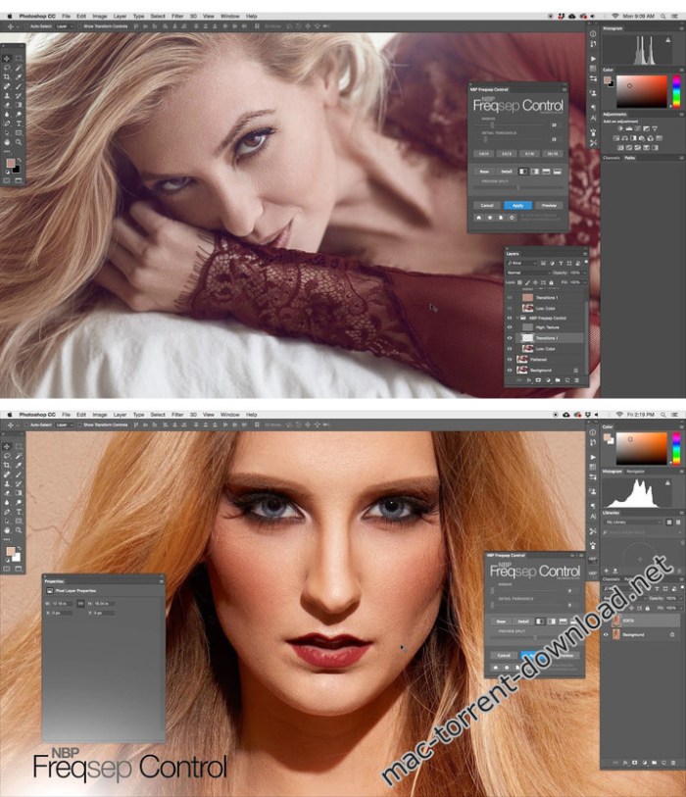Select the Brush tool in top screenshot toolbox
686x797 pixels.
(x=19, y=86)
